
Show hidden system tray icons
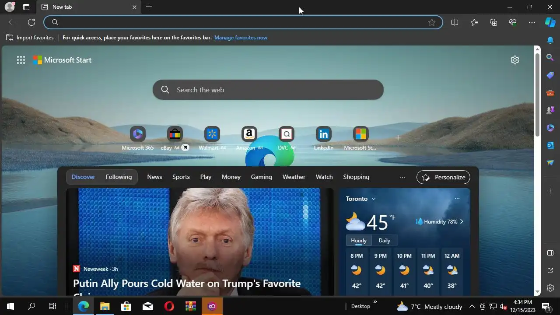(472, 306)
